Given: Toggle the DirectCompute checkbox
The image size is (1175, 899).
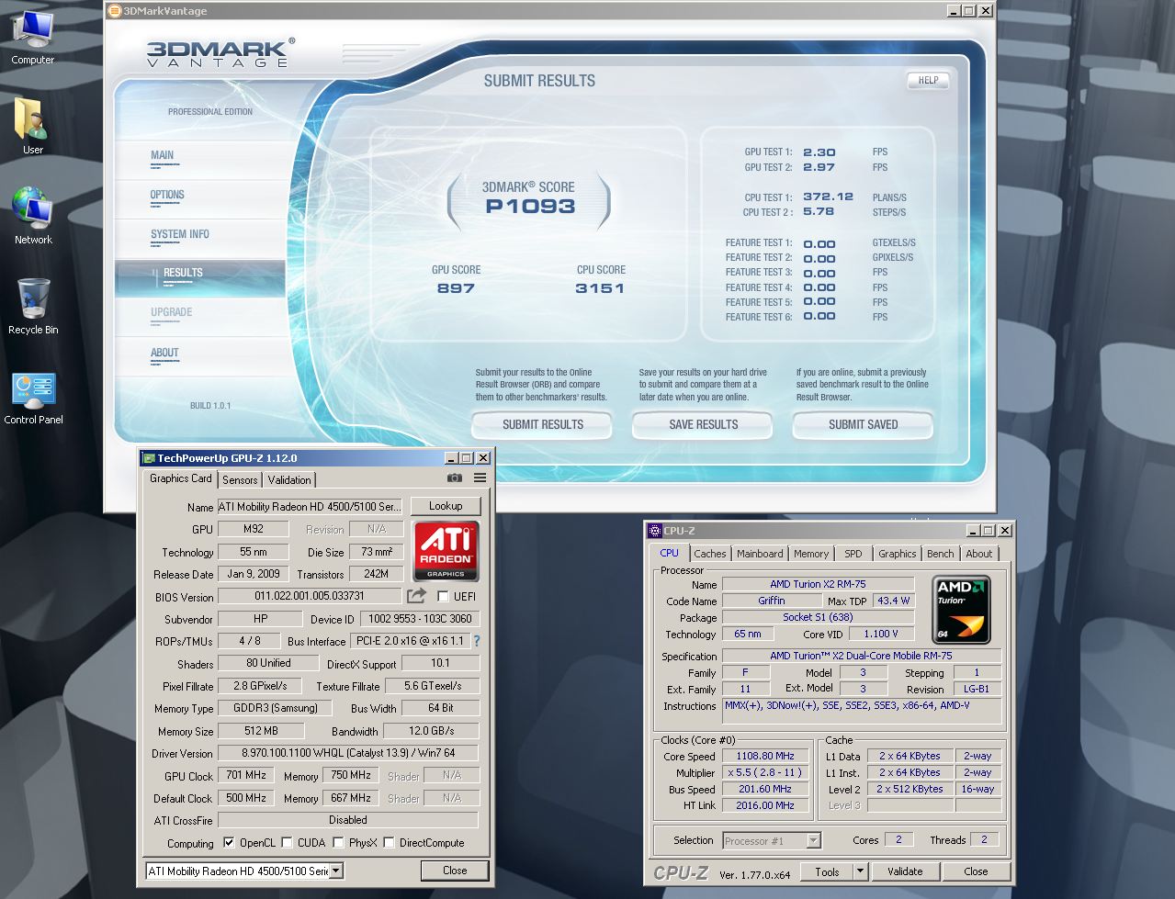Looking at the screenshot, I should pos(389,843).
